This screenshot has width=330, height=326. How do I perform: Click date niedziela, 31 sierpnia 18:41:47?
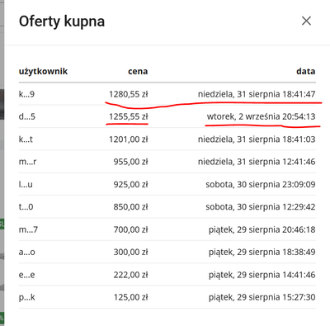(x=257, y=94)
